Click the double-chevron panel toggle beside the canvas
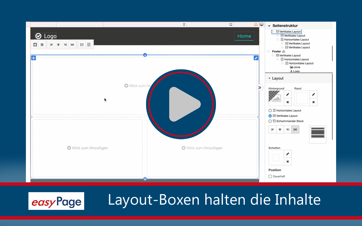The width and height of the screenshot is (362, 226). 259,87
